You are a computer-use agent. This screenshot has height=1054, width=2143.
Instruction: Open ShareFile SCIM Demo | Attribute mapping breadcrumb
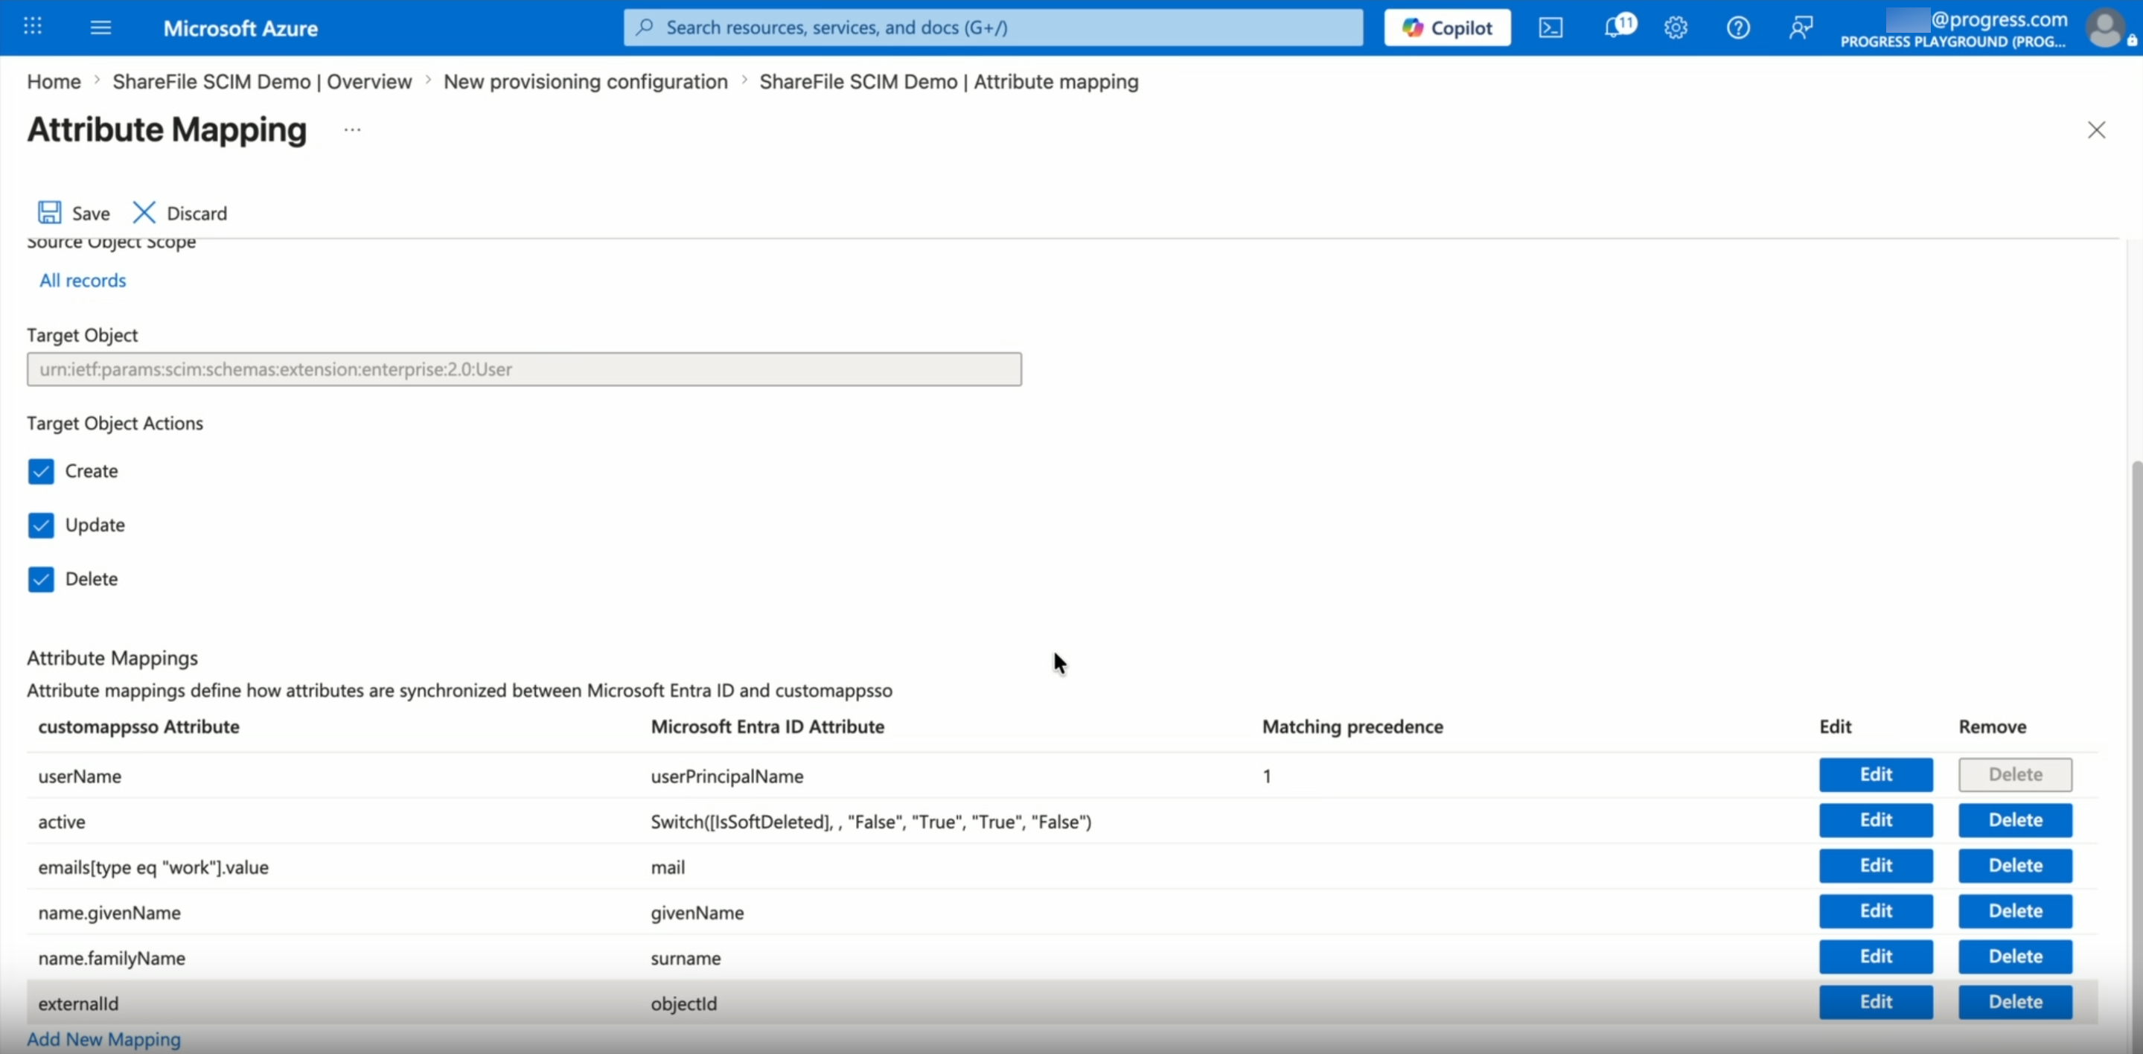click(x=949, y=82)
